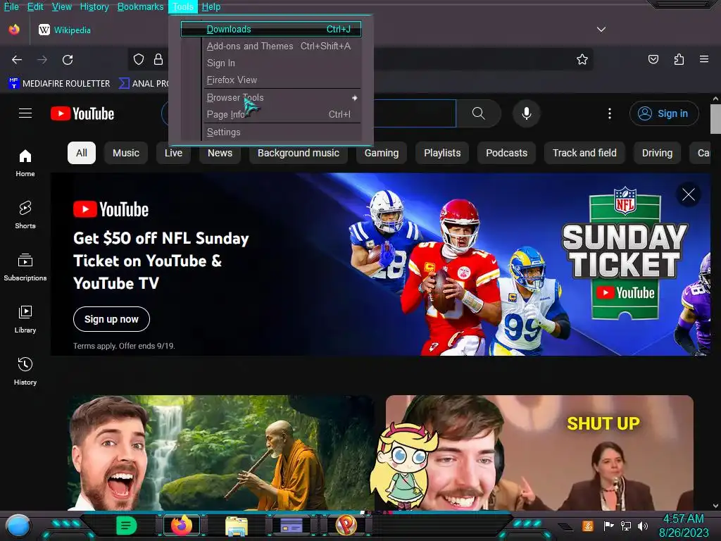Select the All filter chip
This screenshot has height=541, width=721.
pyautogui.click(x=82, y=153)
